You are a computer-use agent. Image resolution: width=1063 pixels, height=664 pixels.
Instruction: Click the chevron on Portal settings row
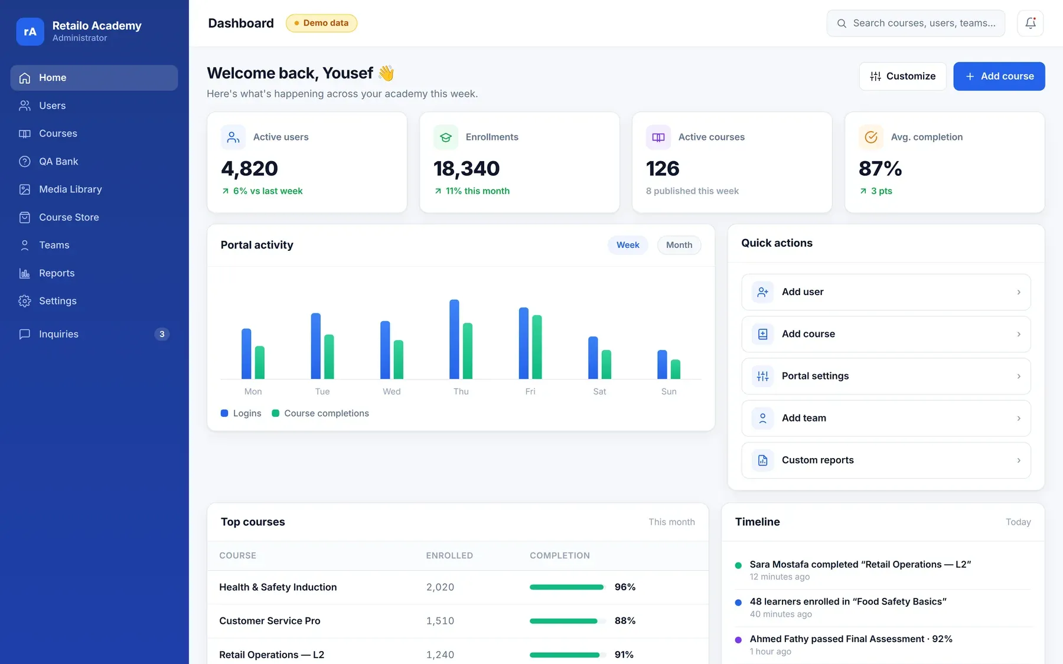(x=1019, y=376)
